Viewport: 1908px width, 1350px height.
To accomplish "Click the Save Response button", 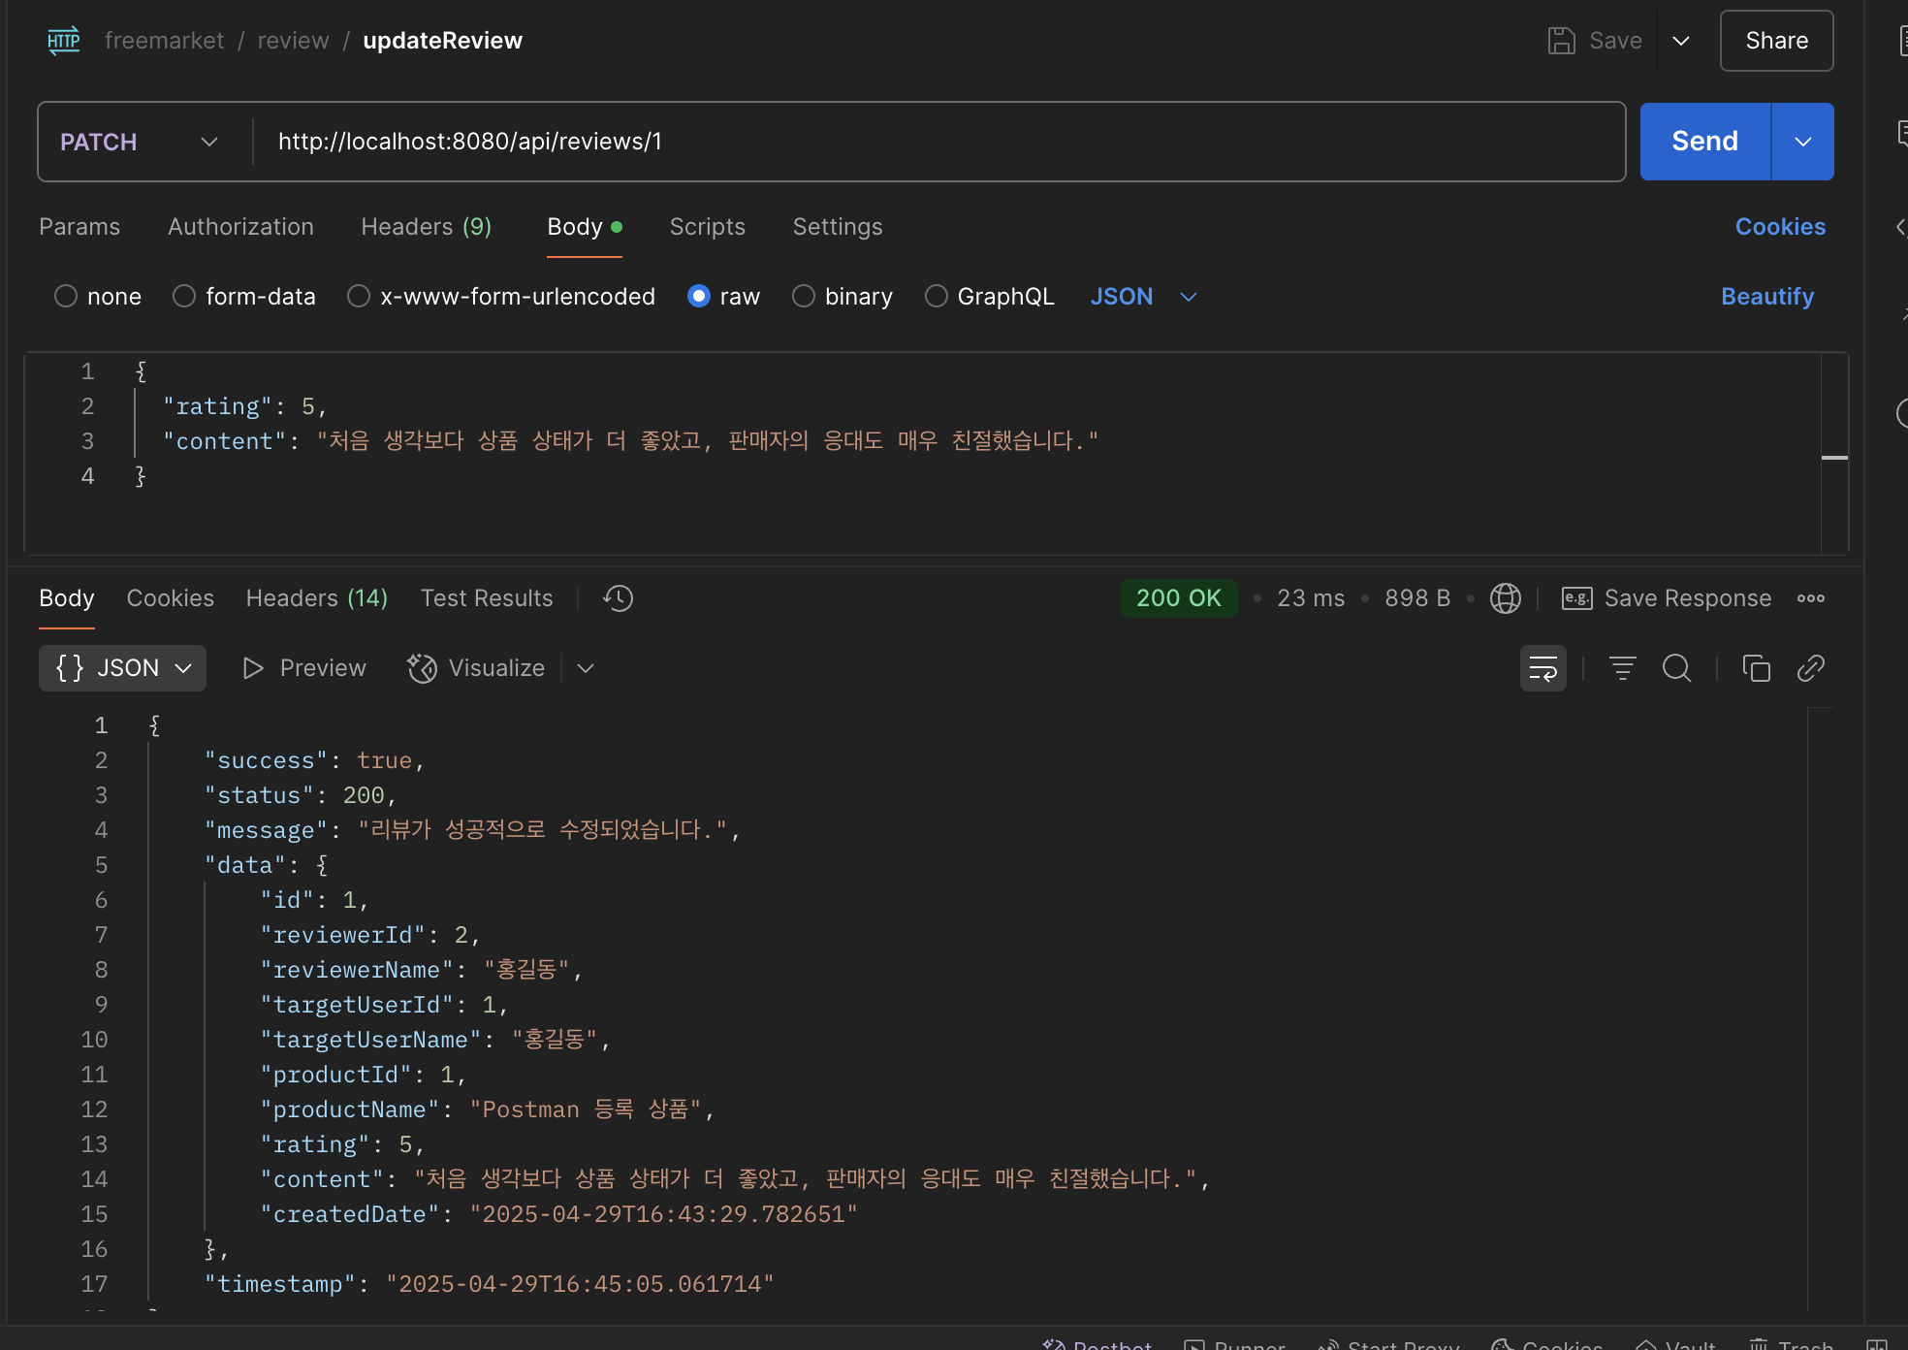I will tap(1667, 598).
